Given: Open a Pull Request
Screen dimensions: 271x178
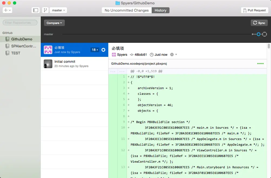Looking at the screenshot, I should coord(255,10).
